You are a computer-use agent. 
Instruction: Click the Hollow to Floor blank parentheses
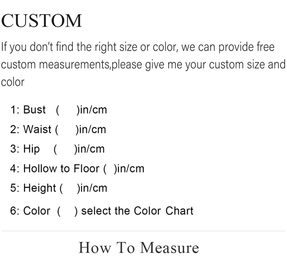point(110,169)
